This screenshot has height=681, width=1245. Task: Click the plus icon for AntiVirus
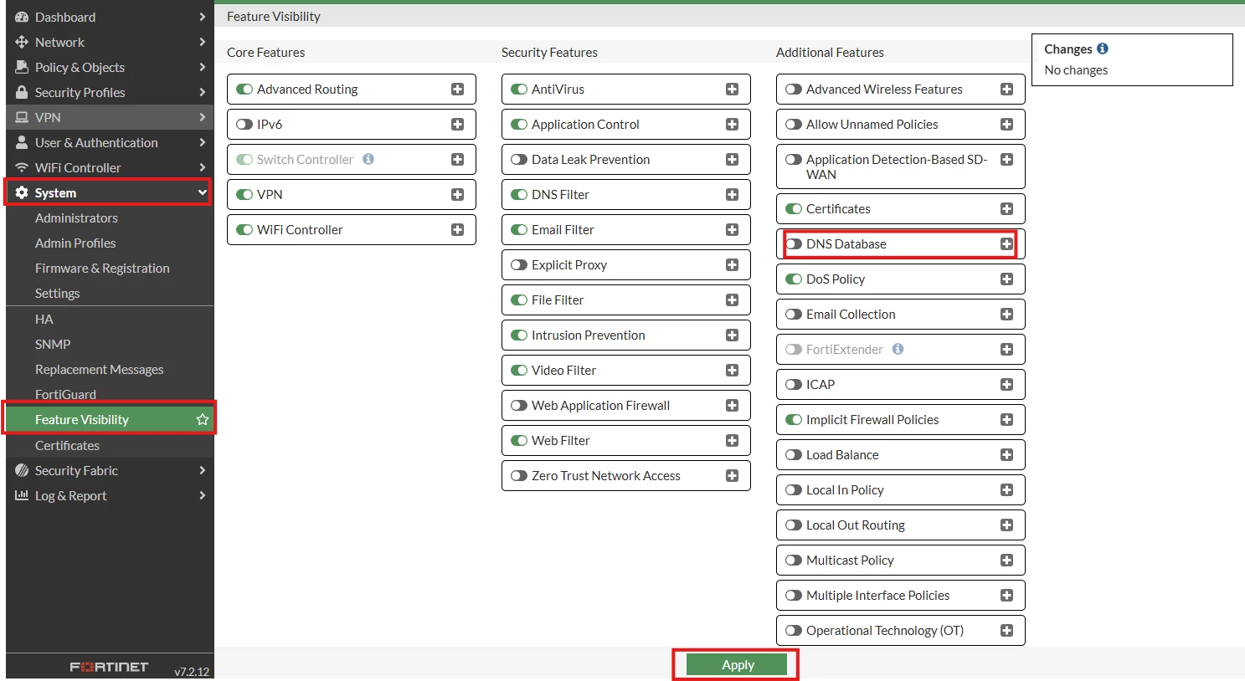click(x=732, y=89)
